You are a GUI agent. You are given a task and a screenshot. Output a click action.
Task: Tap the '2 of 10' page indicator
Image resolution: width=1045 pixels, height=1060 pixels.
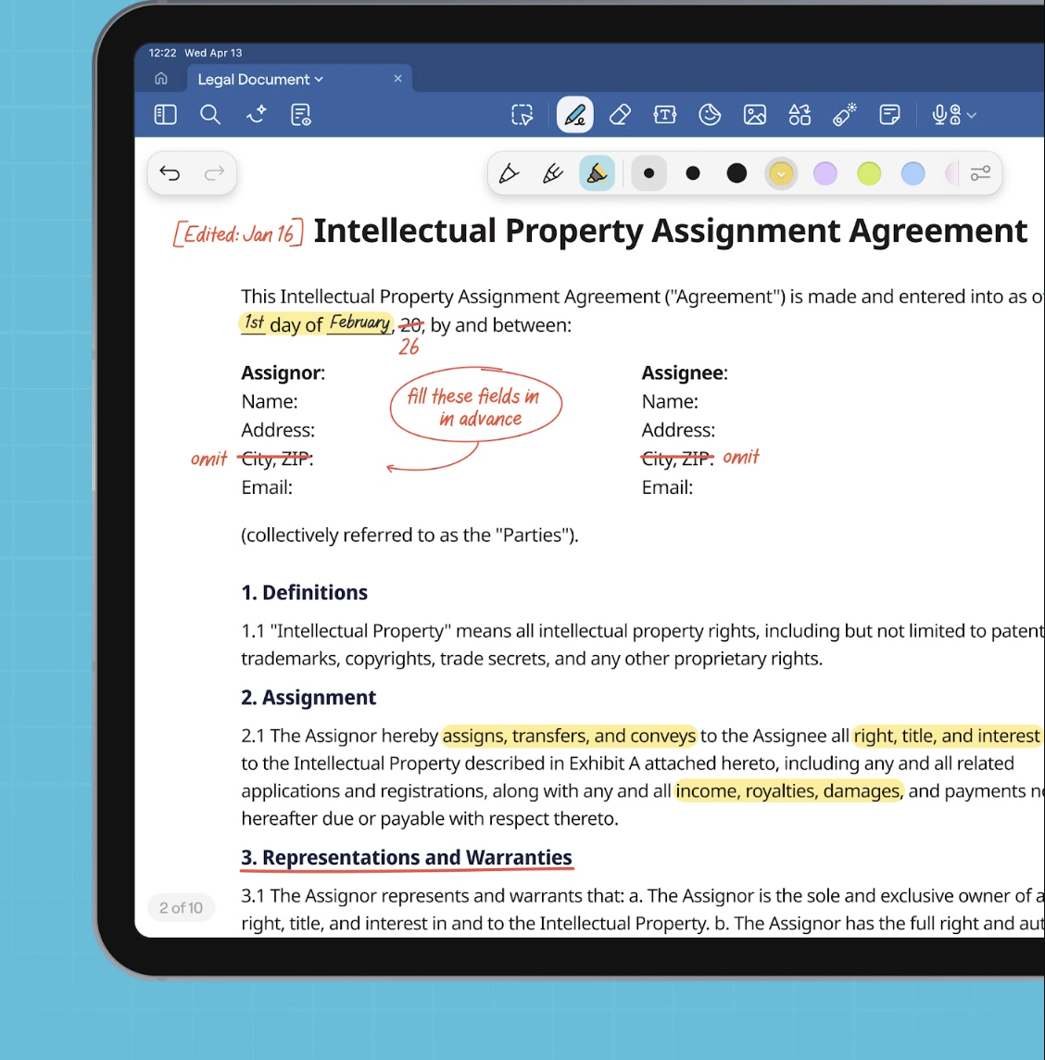[x=182, y=907]
